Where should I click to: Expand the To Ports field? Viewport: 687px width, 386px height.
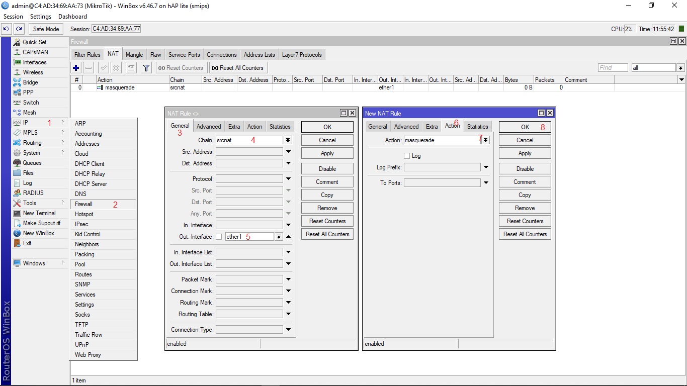(x=486, y=183)
